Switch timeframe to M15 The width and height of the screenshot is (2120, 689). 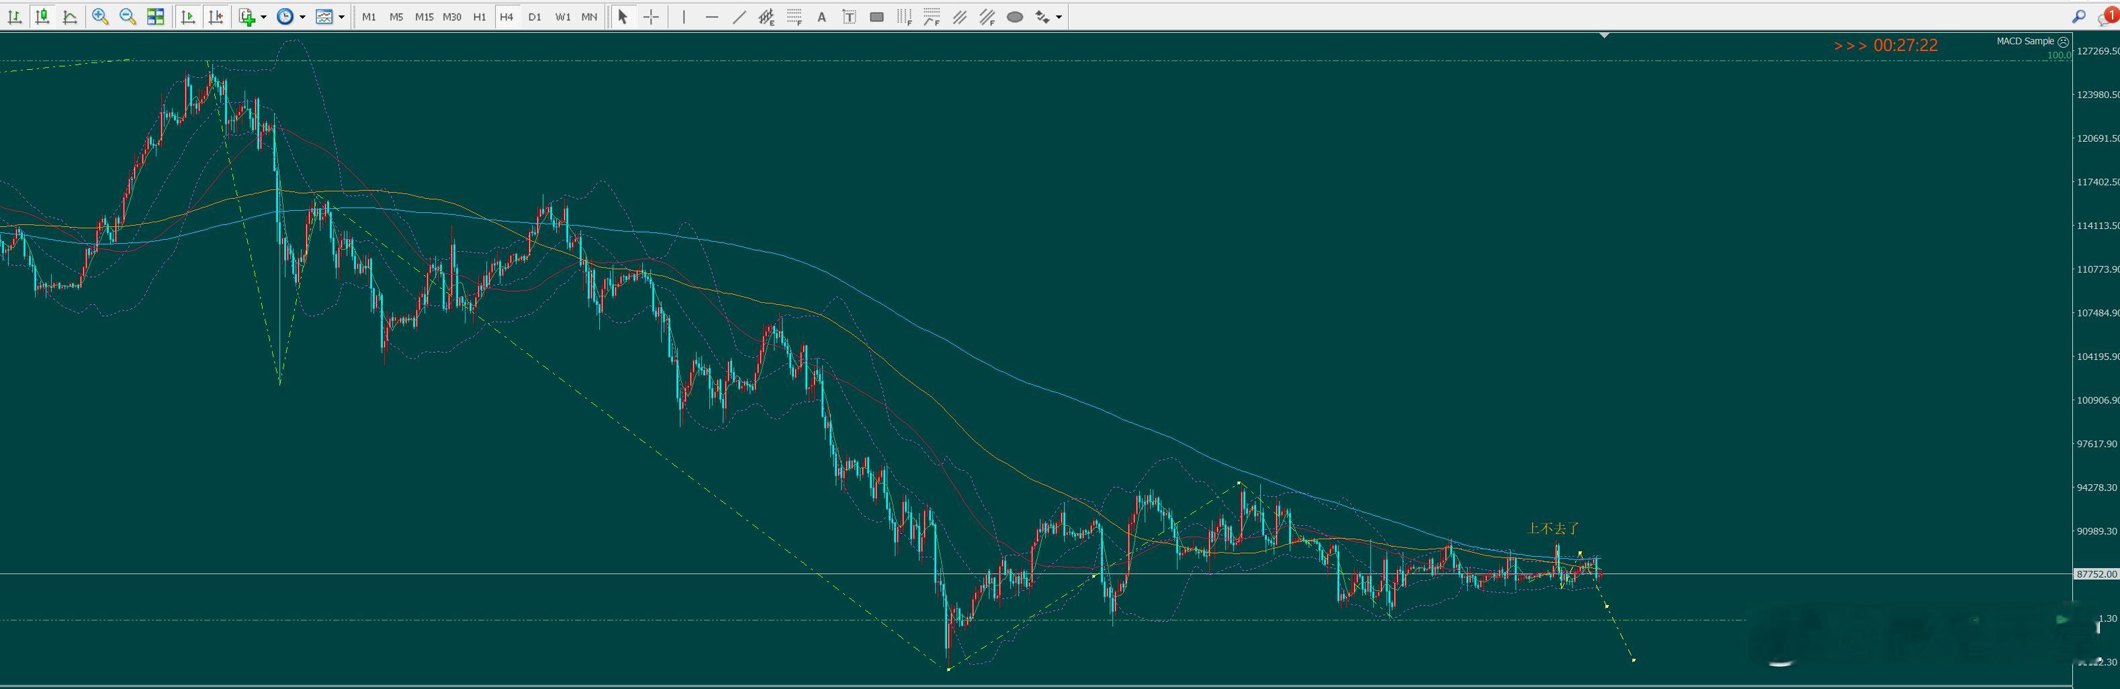pos(424,17)
